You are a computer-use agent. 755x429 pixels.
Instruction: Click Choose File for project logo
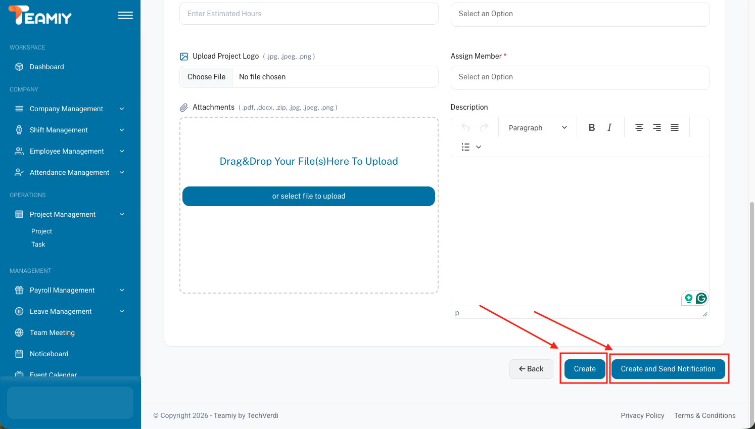(x=206, y=77)
